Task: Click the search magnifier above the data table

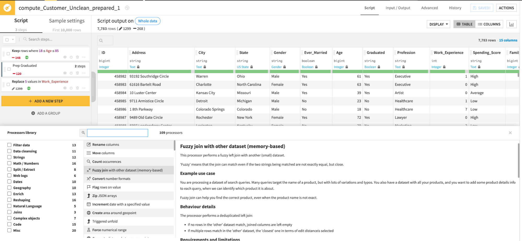Action: 102,40
